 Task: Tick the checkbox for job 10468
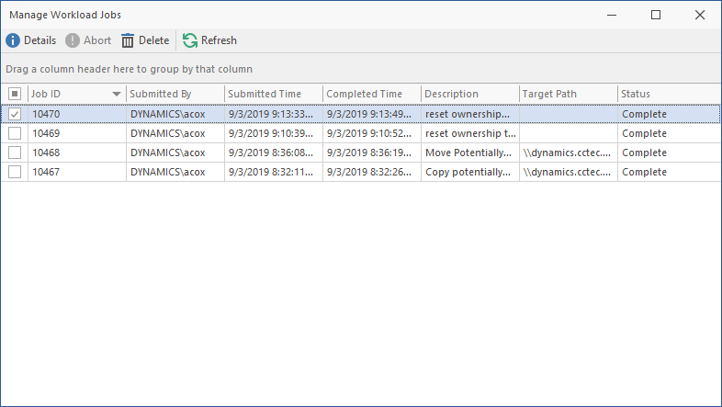pos(15,153)
